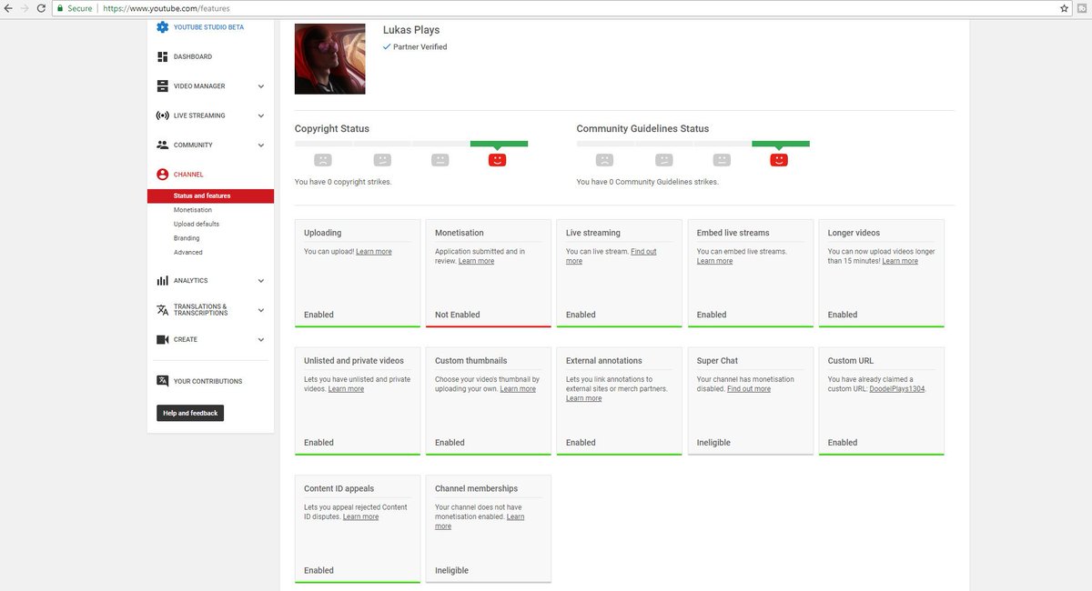Expand the Community section chevron

[x=260, y=145]
